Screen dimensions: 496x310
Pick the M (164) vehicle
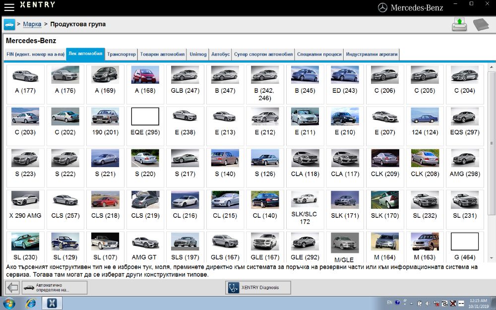click(x=385, y=247)
